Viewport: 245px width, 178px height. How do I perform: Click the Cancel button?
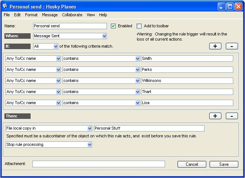tap(192, 164)
